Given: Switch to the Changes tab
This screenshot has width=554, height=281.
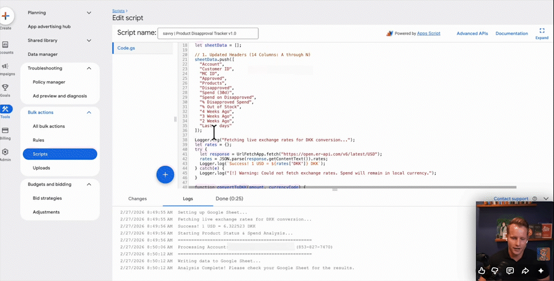Looking at the screenshot, I should (x=137, y=199).
